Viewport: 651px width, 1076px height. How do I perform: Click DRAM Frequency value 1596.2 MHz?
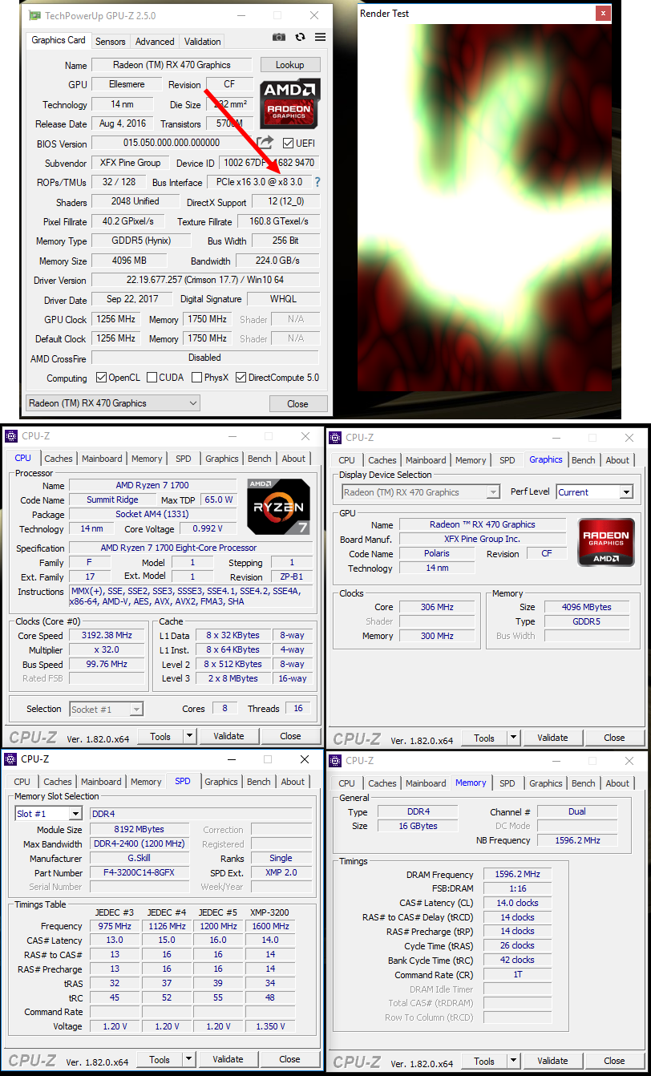517,874
